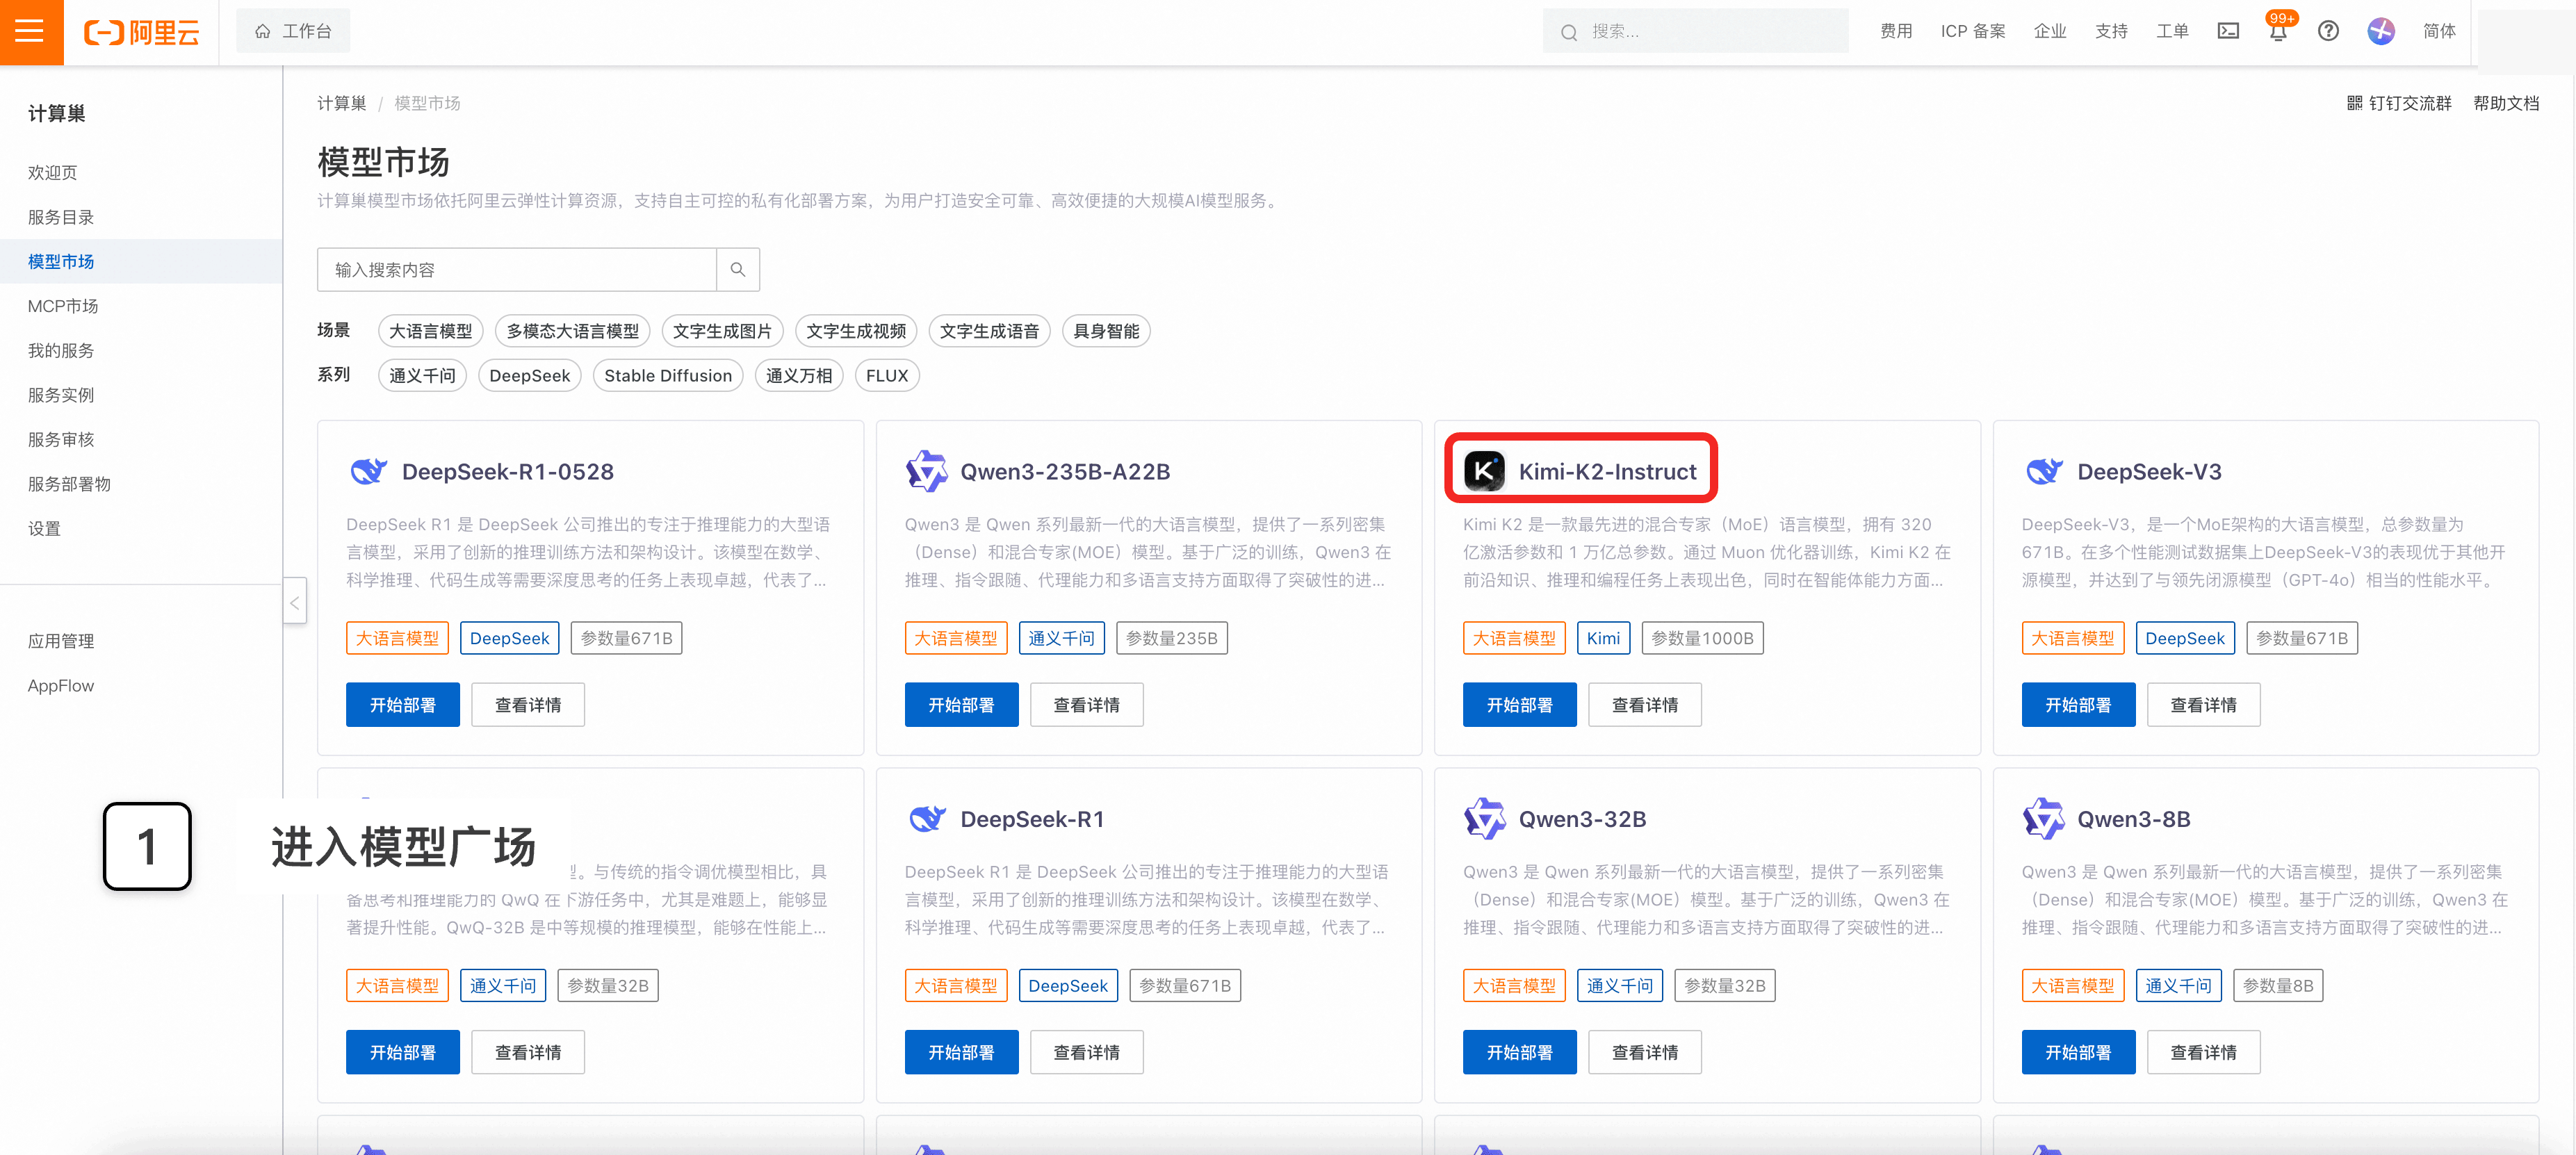Open DingTalk group QR code icon
The width and height of the screenshot is (2576, 1155).
2355,103
